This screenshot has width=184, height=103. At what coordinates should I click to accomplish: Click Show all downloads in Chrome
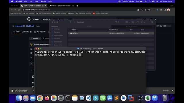tap(166, 91)
